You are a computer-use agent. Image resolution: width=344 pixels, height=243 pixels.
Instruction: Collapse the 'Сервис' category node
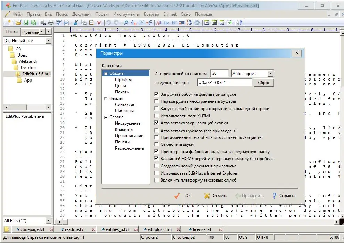(106, 117)
